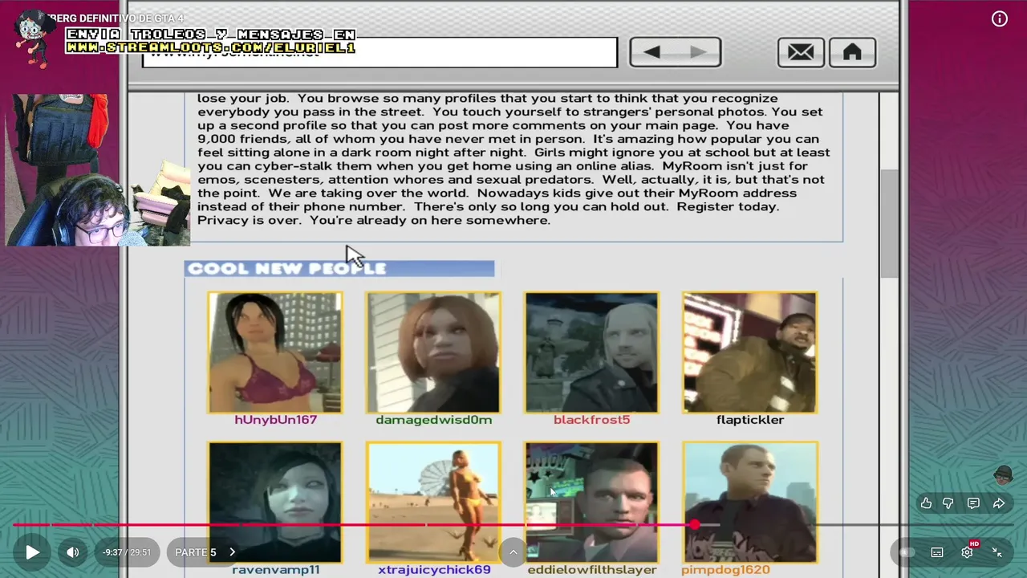Open the info card icon at top right
The height and width of the screenshot is (578, 1027).
coord(1000,19)
